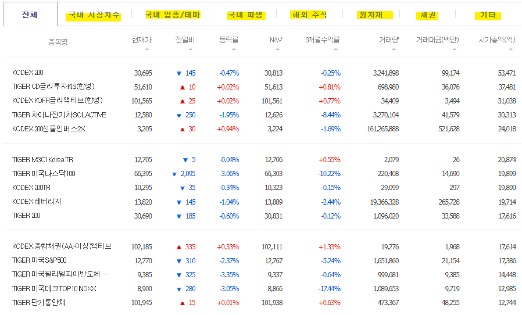Click 나스닥100 3-month return -10.22%

329,174
